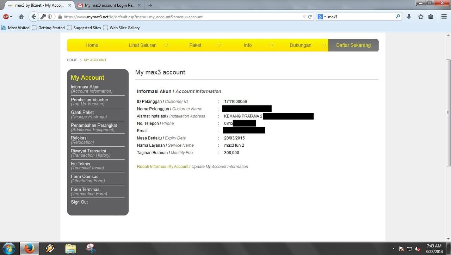Screen dimensions: 451x255
Task: Open the Home menu item
Action: click(x=92, y=45)
